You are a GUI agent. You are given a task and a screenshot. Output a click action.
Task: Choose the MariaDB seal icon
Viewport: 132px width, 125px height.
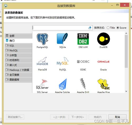(x=42, y=61)
